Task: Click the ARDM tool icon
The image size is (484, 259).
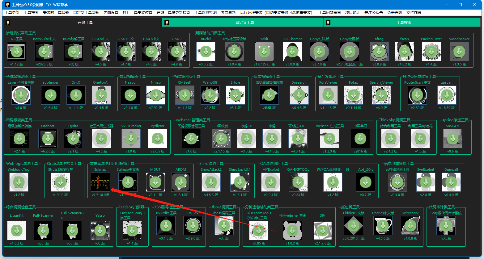Action: pyautogui.click(x=181, y=182)
